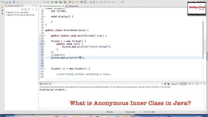Viewport: 208px width, 117px height.
Task: Toggle Word Wrap in Console
Action: [x=179, y=84]
